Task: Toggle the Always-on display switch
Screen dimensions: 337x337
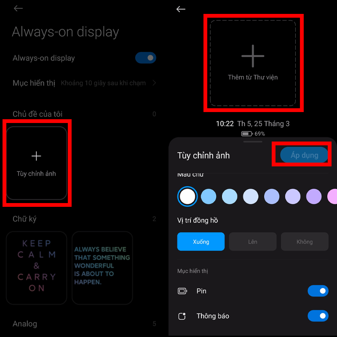Action: [146, 58]
